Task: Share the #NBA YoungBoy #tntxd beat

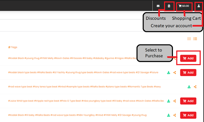Action: pyautogui.click(x=175, y=115)
